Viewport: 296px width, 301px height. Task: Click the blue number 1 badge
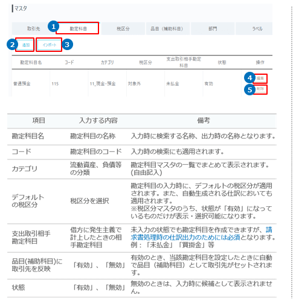pos(53,27)
